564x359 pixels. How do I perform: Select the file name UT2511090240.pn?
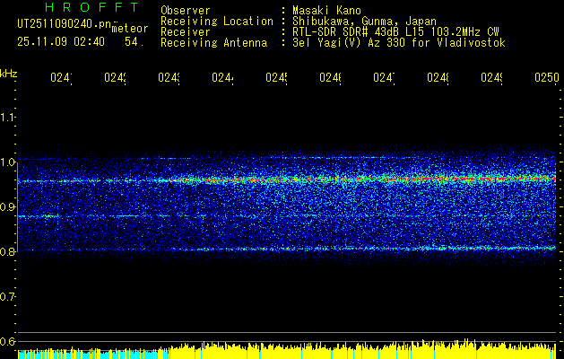point(65,24)
